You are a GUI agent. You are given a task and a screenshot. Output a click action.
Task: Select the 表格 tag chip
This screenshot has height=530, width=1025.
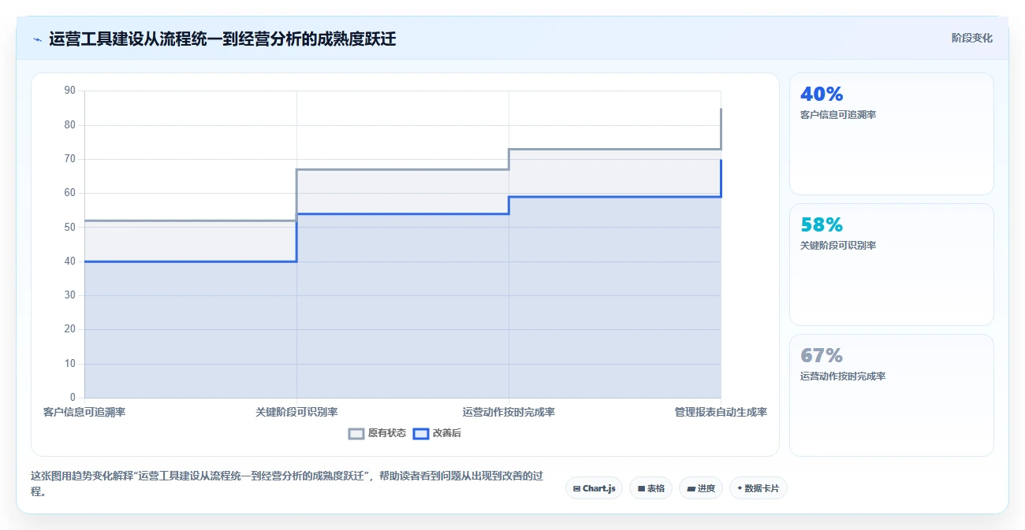[650, 488]
